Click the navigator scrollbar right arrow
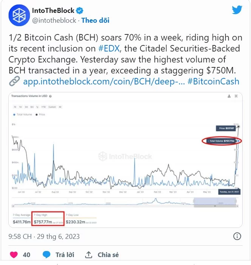Screen dimensions: 251x265 (x=237, y=206)
